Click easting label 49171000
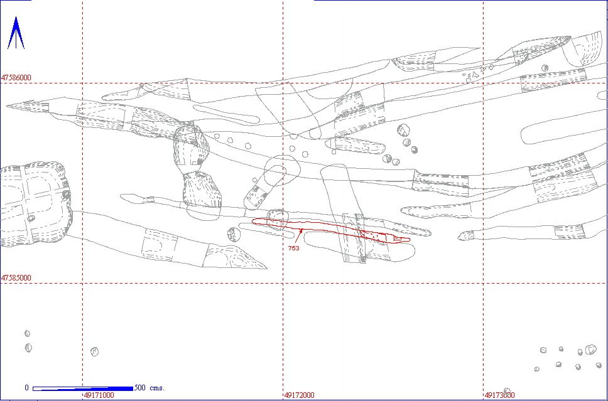The image size is (608, 401). click(99, 395)
